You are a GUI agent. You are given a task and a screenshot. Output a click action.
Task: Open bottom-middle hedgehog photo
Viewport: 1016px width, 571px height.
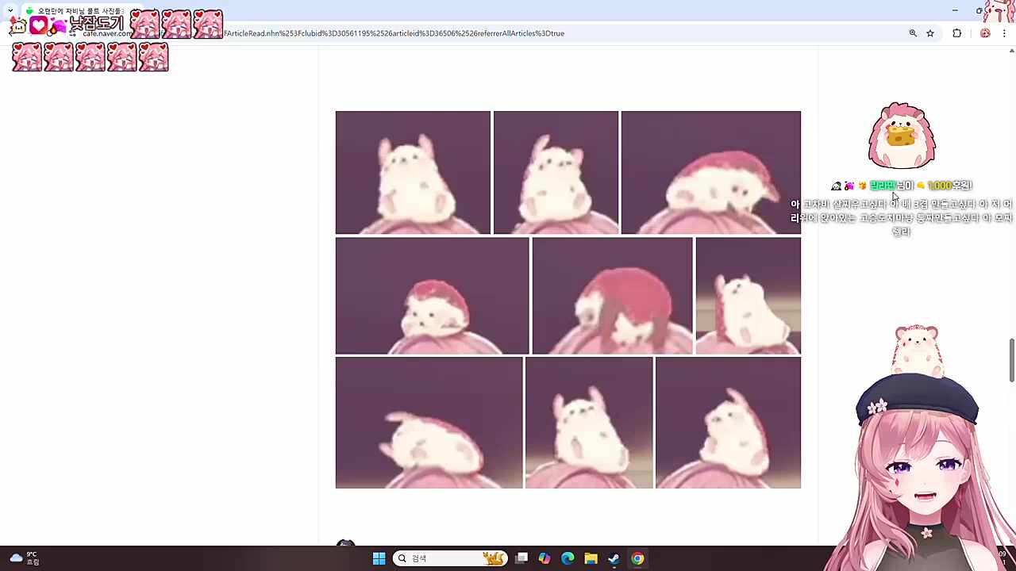pos(589,423)
